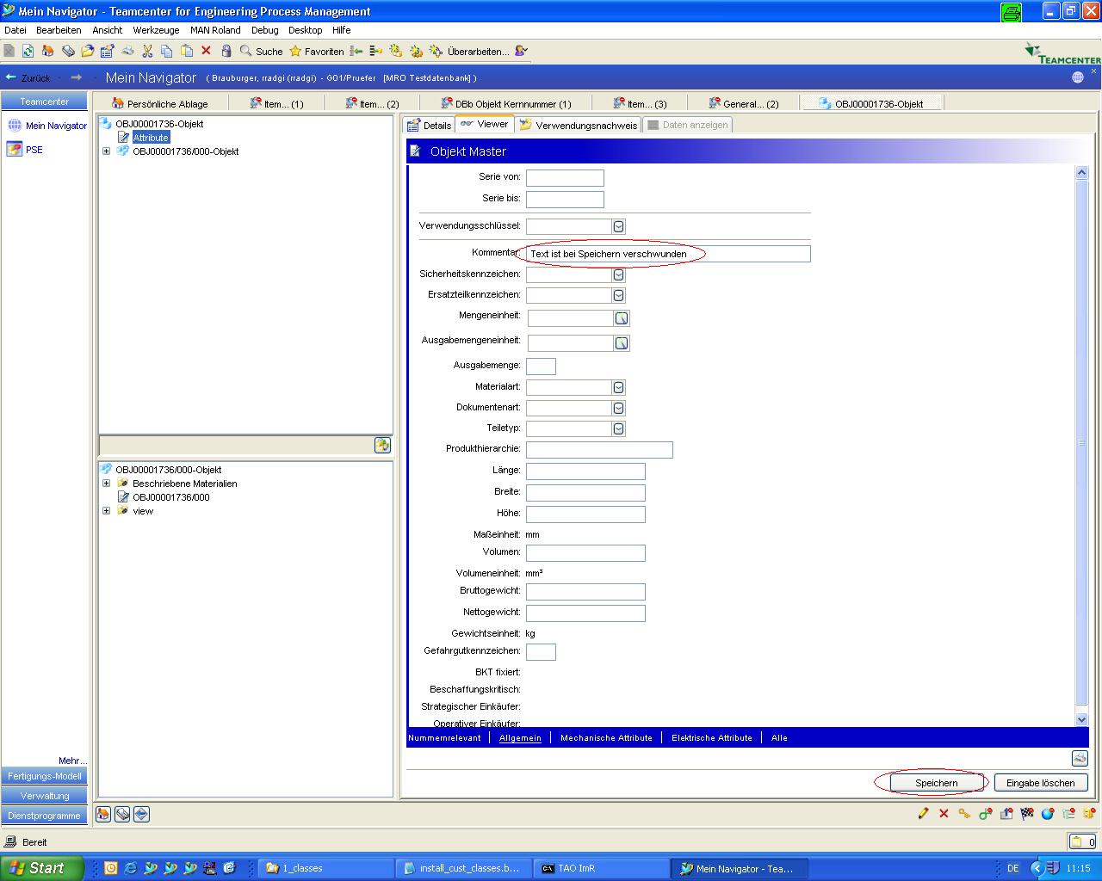
Task: Open the Ersatzteilkennzeichen dropdown
Action: tap(618, 295)
